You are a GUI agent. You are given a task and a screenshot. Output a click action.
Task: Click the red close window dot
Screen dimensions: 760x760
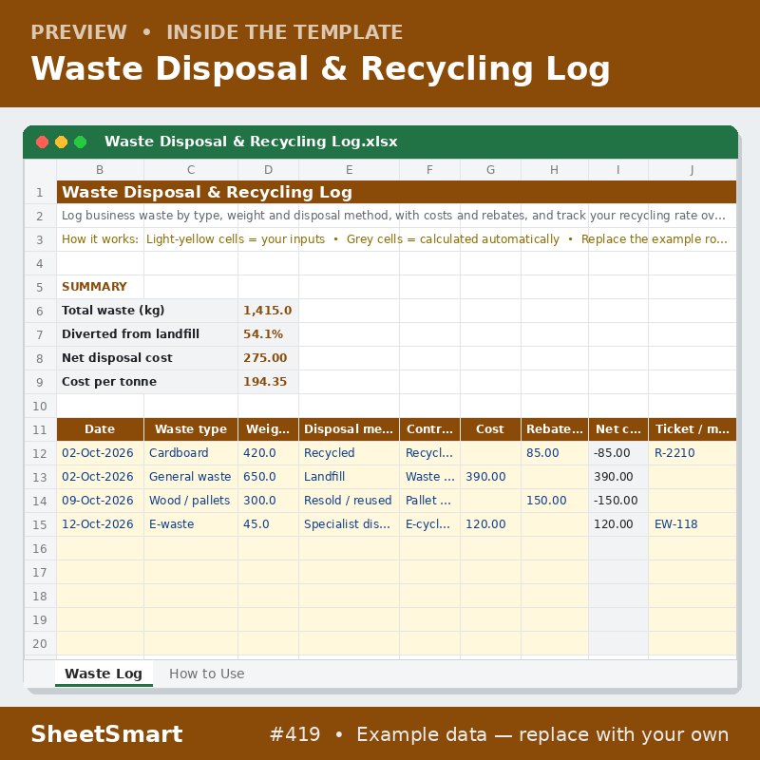pos(42,142)
